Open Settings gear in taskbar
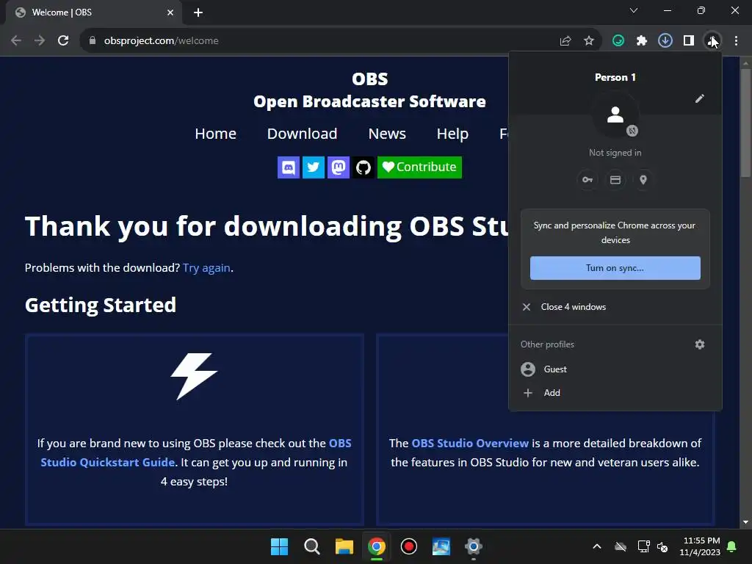Screen dimensions: 752x564 point(473,546)
